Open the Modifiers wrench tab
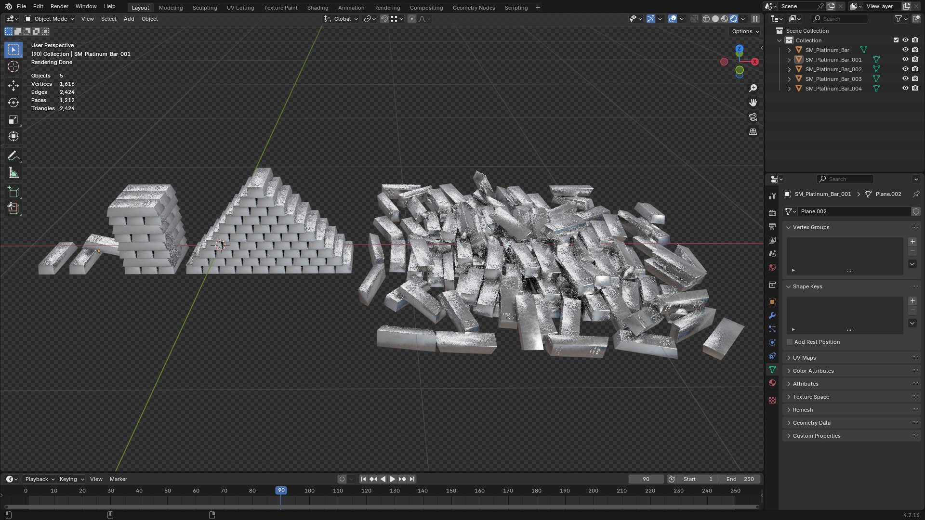Screen dimensions: 925x520 coord(772,315)
